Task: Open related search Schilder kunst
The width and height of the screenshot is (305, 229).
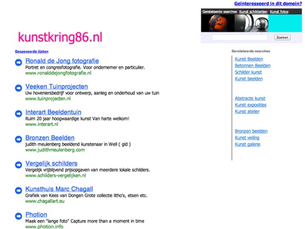Action: pyautogui.click(x=248, y=73)
